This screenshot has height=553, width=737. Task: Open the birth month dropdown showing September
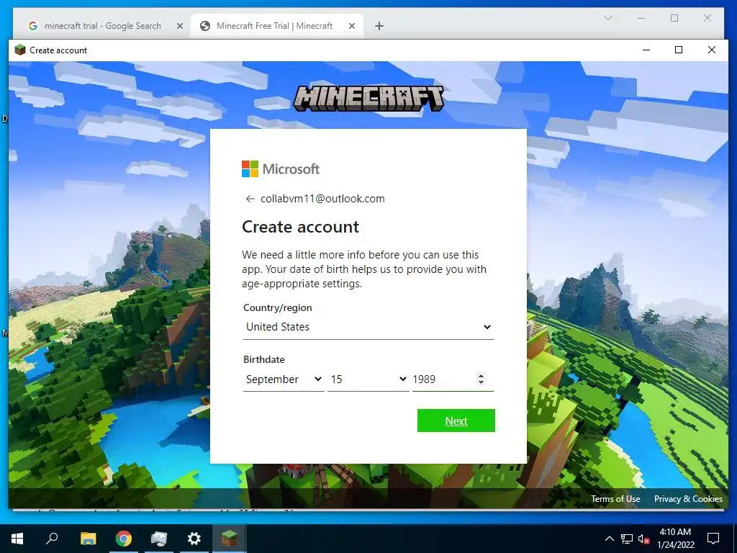(x=284, y=379)
